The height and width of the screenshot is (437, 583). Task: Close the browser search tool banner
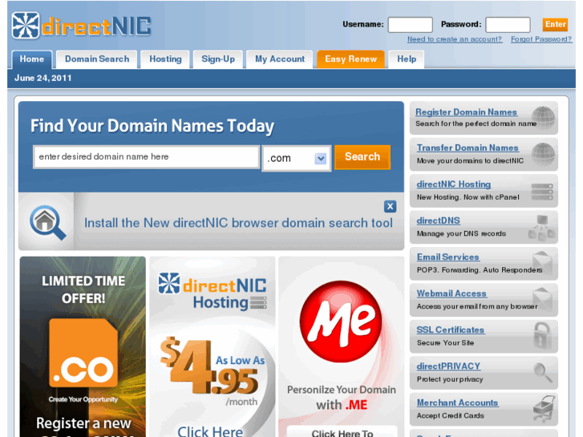click(x=390, y=206)
